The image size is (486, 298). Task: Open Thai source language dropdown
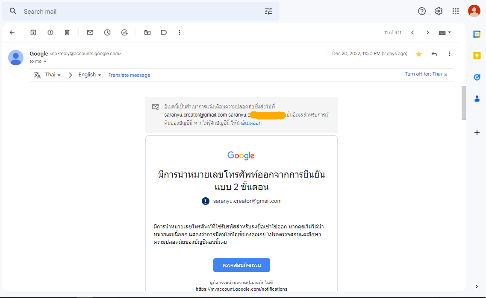tap(53, 75)
